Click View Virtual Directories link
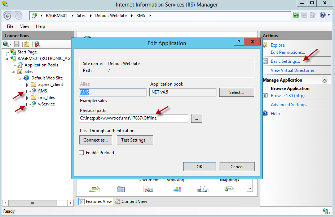 (292, 70)
